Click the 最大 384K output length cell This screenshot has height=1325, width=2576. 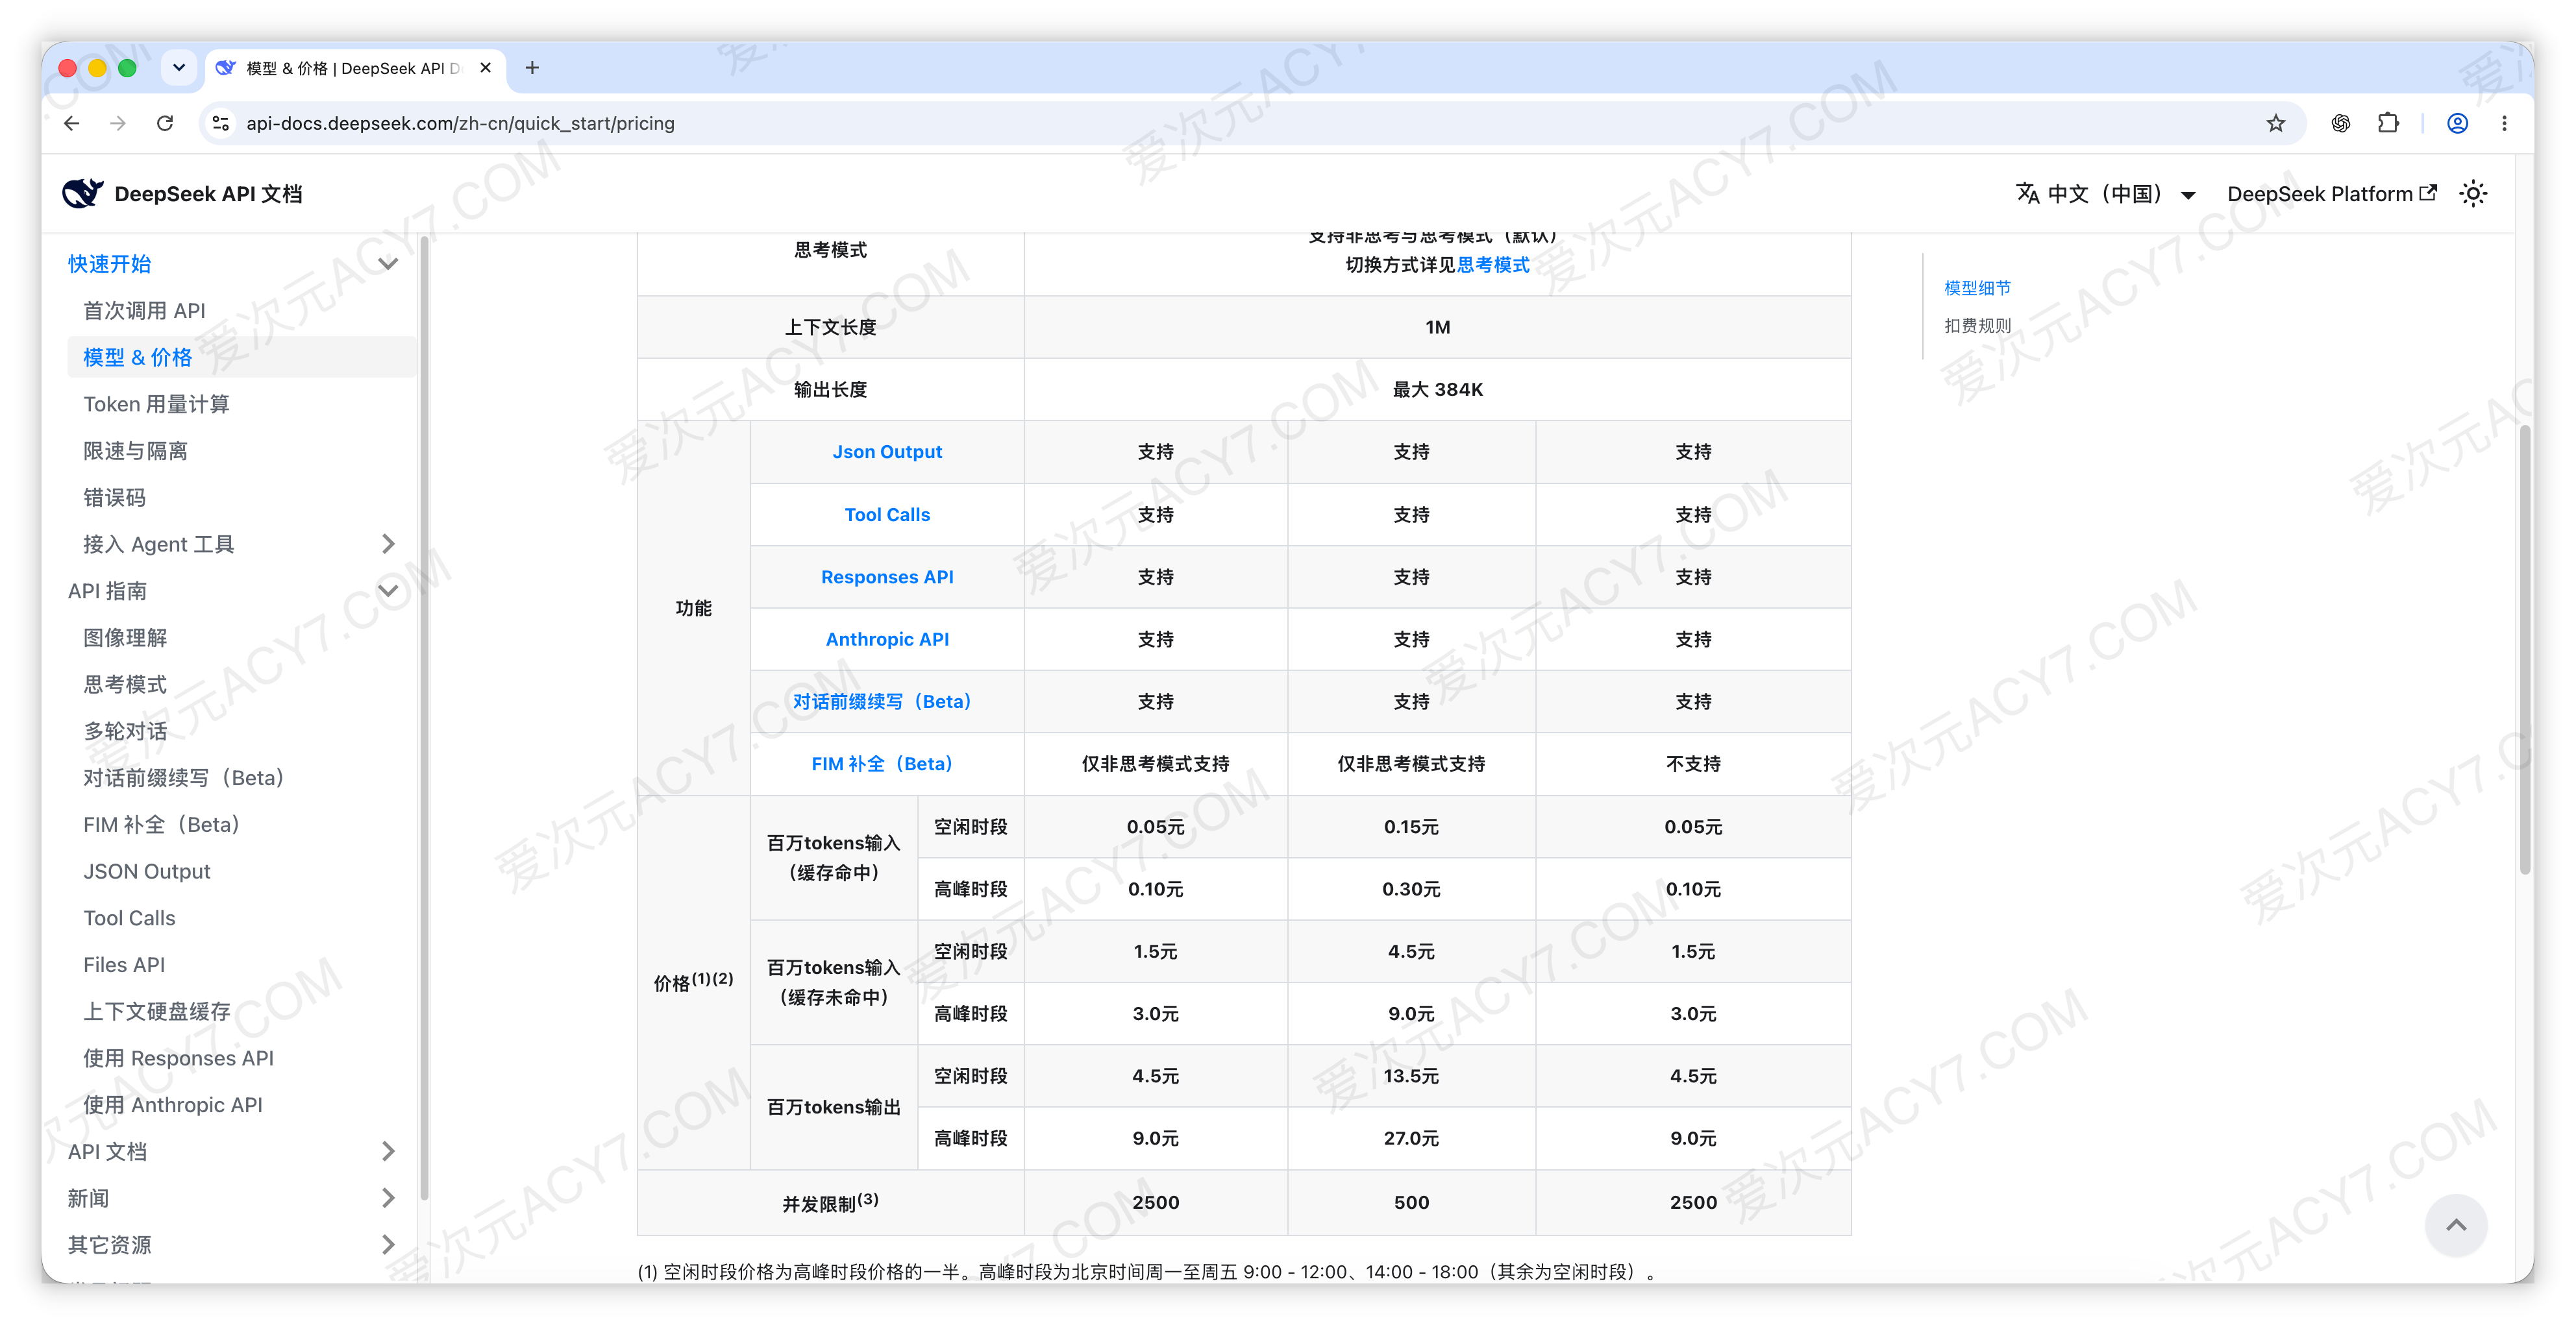click(x=1437, y=390)
